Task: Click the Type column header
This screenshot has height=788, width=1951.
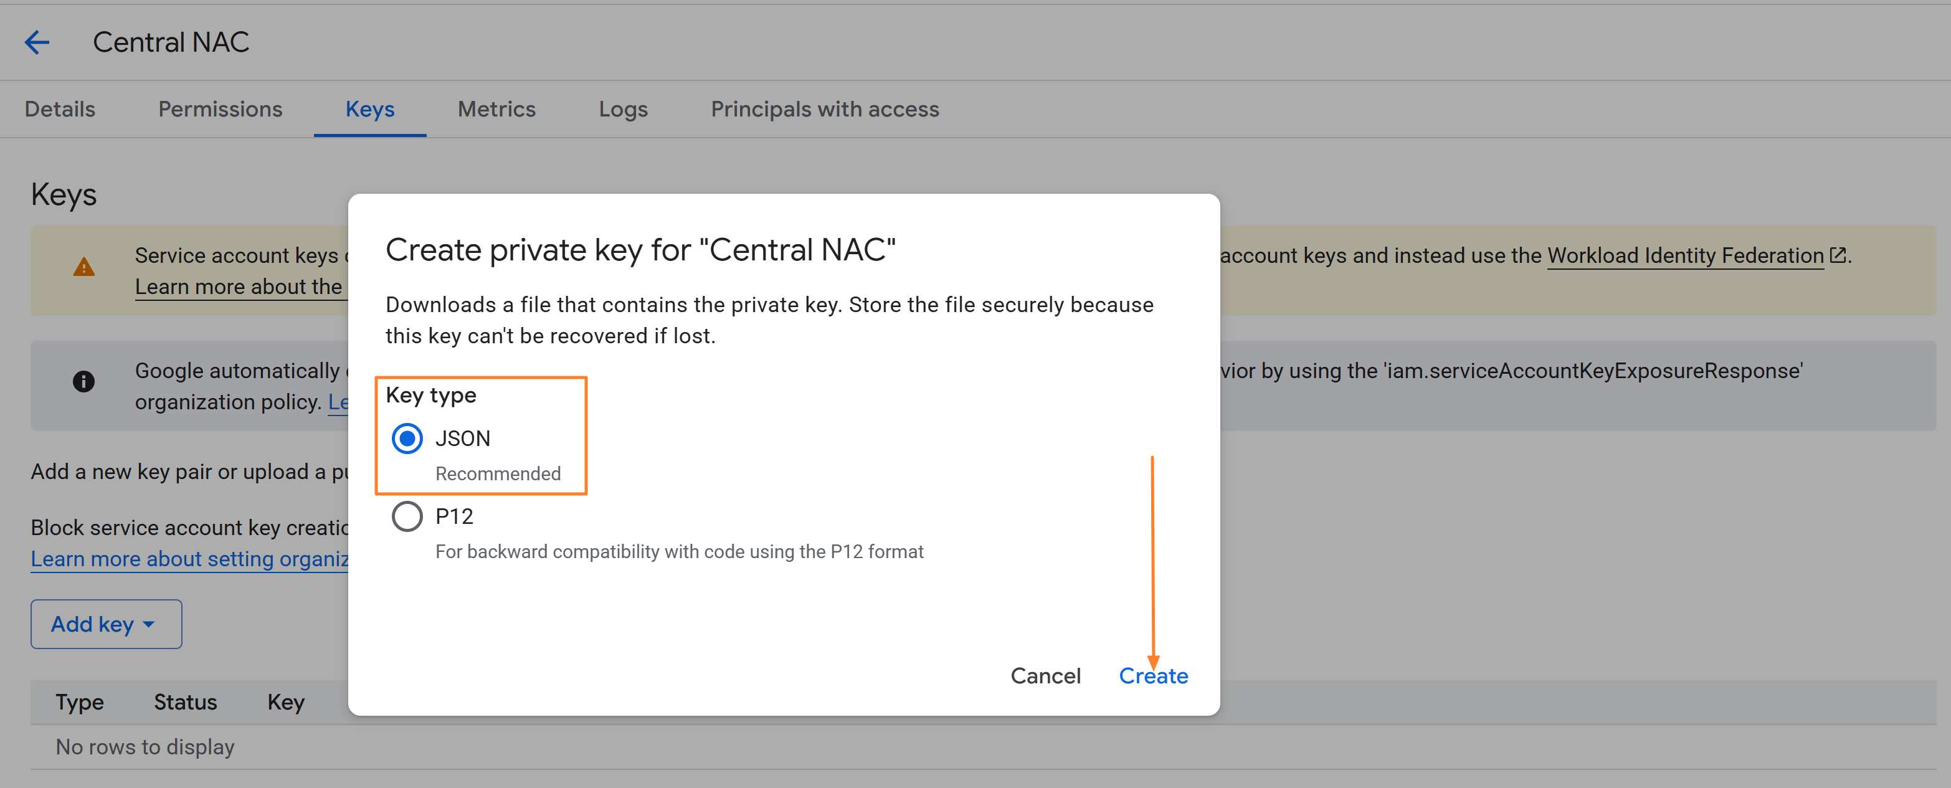Action: click(x=80, y=703)
